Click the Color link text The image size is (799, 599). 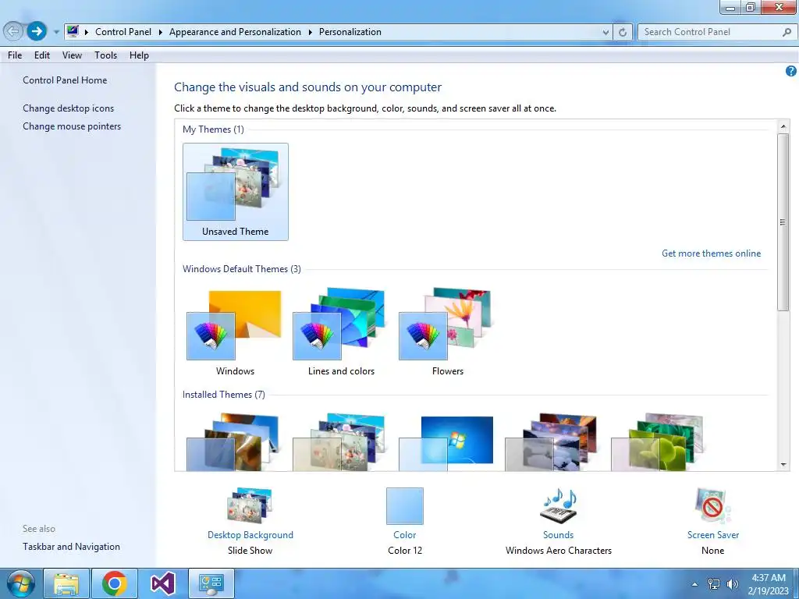[x=405, y=535]
